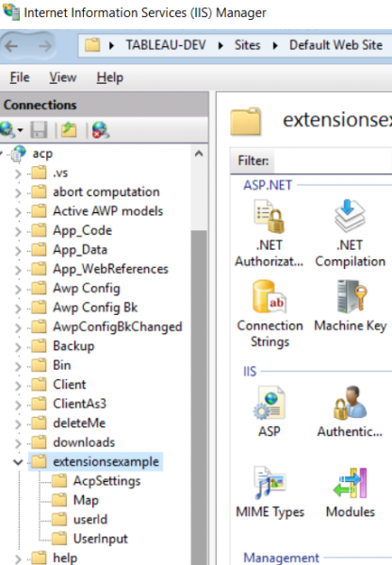Open the Help menu
Viewport: 392px width, 565px height.
click(110, 77)
